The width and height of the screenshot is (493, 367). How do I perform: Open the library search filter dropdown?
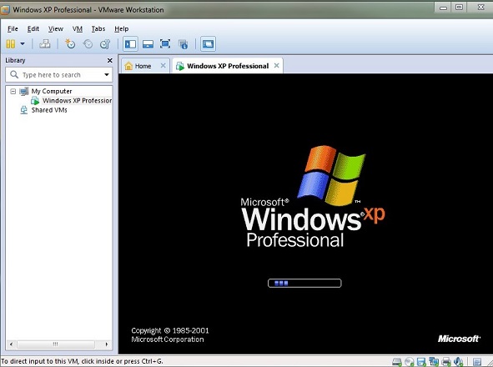tap(107, 75)
